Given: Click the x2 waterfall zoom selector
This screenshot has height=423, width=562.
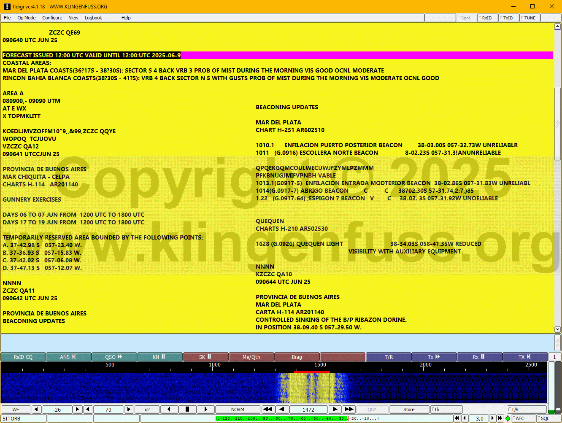Looking at the screenshot, I should (147, 409).
